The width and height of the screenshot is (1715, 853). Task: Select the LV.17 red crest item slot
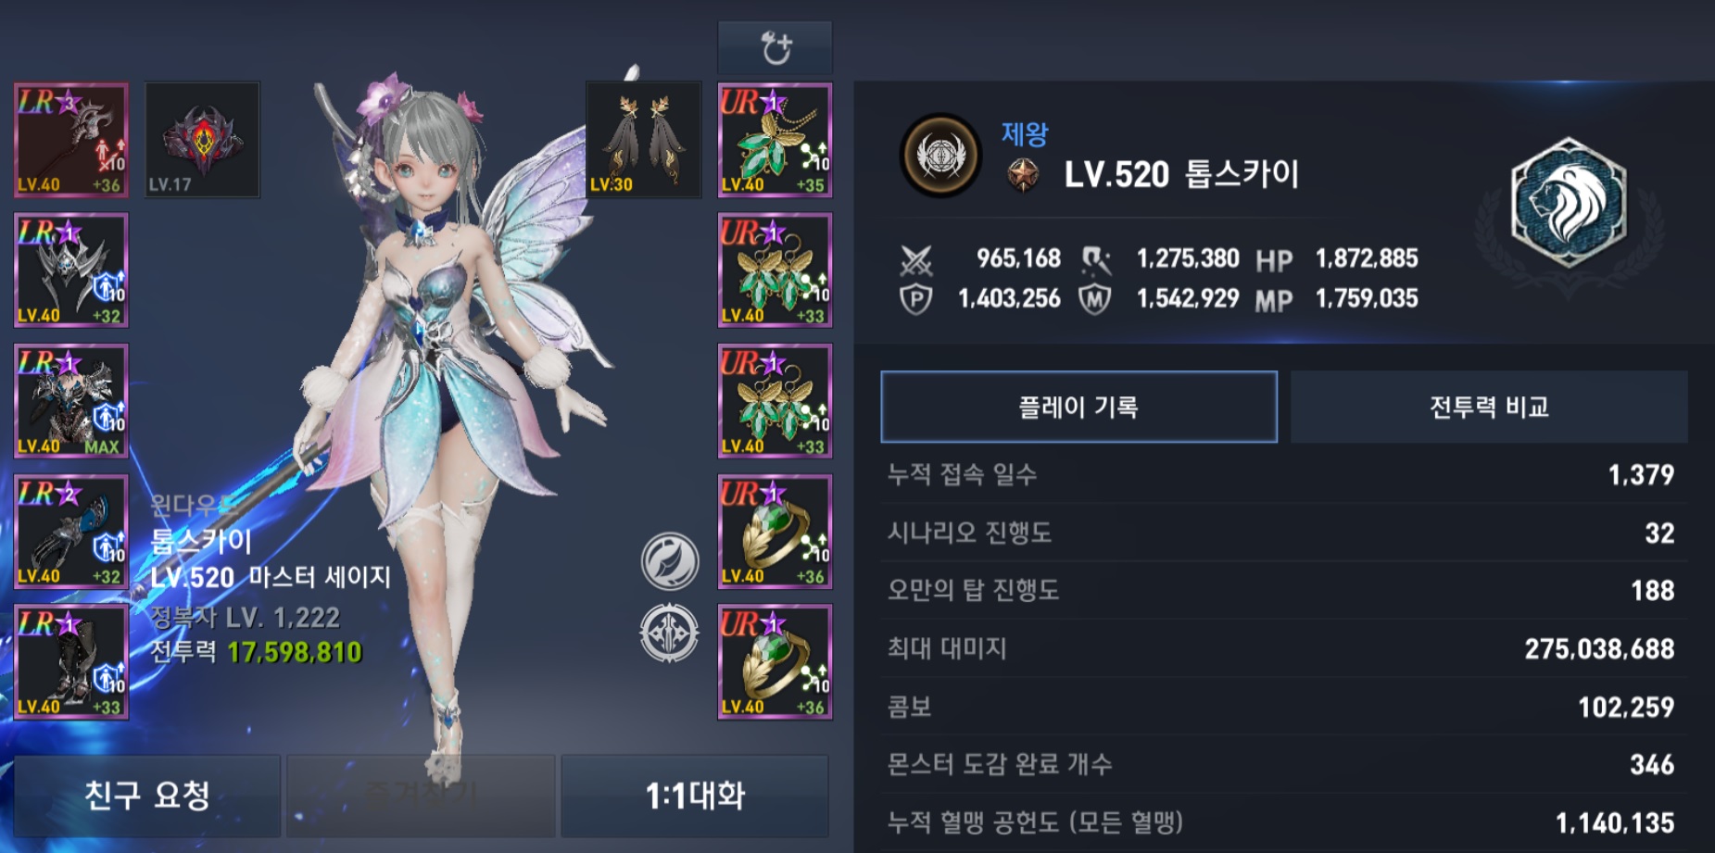[x=202, y=140]
